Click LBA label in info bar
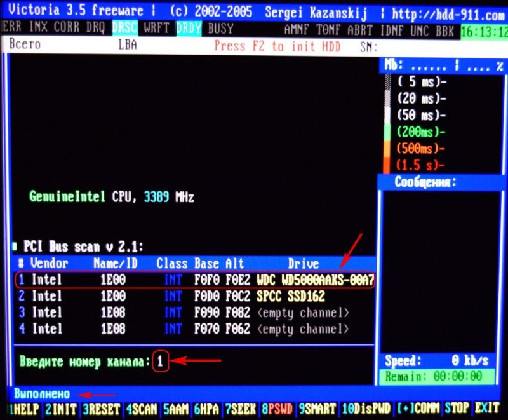This screenshot has width=508, height=420. 128,44
